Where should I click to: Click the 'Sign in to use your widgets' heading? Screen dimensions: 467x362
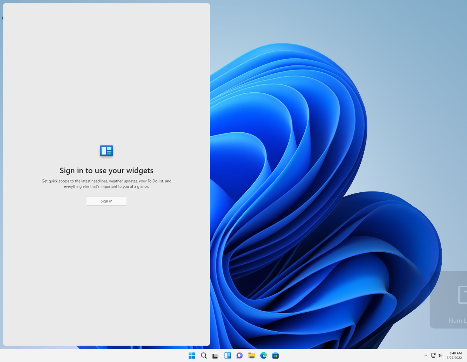click(x=107, y=170)
